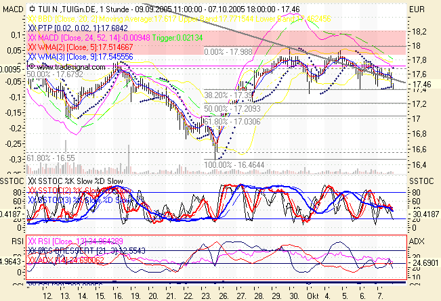Click the 60 level on left SSTOC axis
441x301 pixels.
click(17, 202)
